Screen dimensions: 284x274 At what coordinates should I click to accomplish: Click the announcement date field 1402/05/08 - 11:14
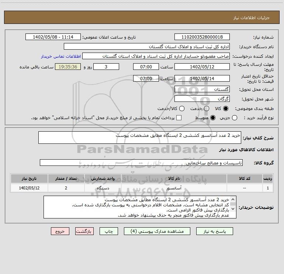[x=53, y=37]
